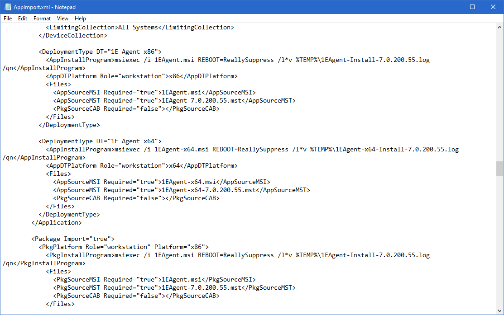Click the closing DeviceCollection tag

[76, 35]
